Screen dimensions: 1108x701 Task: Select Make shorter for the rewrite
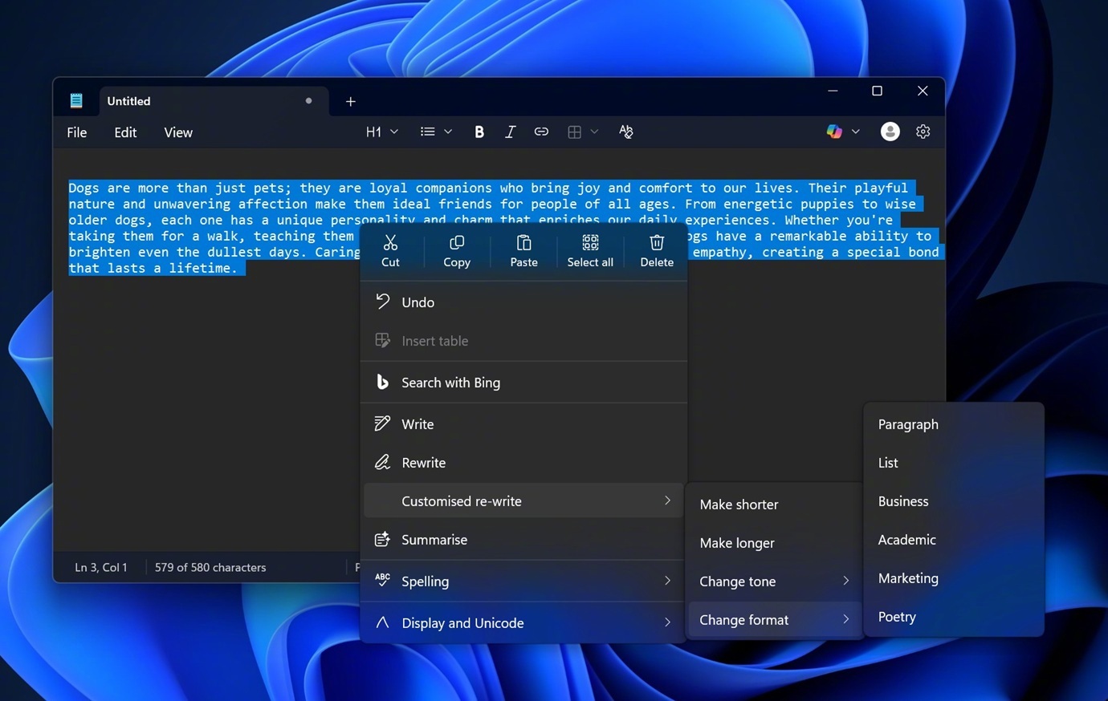[x=739, y=504]
